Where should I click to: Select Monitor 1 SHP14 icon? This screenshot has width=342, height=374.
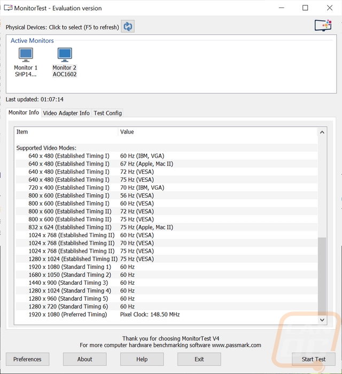(x=26, y=63)
